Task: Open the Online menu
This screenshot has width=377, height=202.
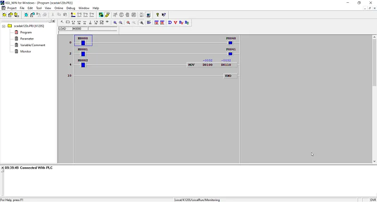Action: click(58, 8)
